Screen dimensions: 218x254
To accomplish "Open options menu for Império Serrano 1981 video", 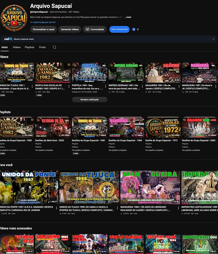I will tap(142, 86).
